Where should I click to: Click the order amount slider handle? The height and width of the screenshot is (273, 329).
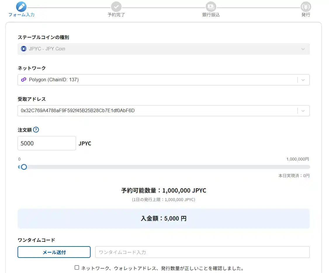pyautogui.click(x=24, y=167)
